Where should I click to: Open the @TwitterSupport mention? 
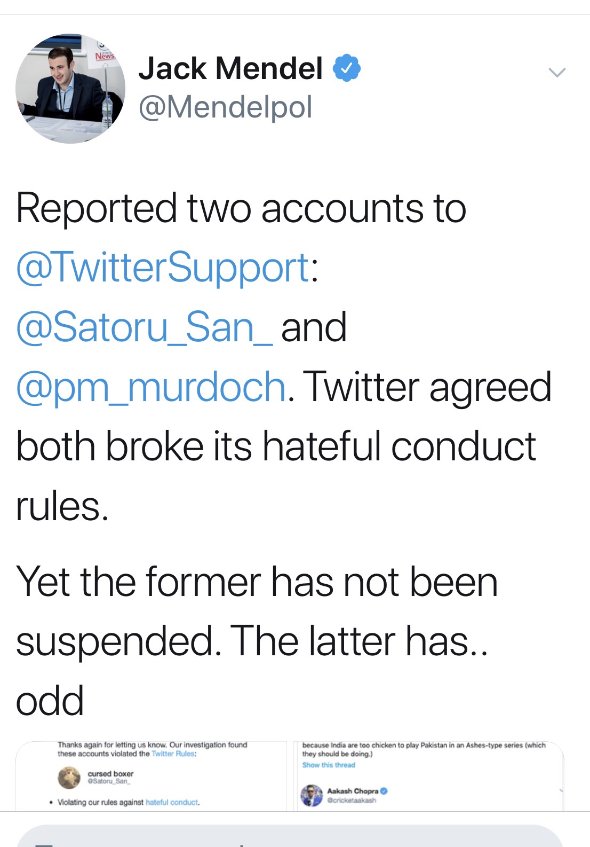point(163,267)
